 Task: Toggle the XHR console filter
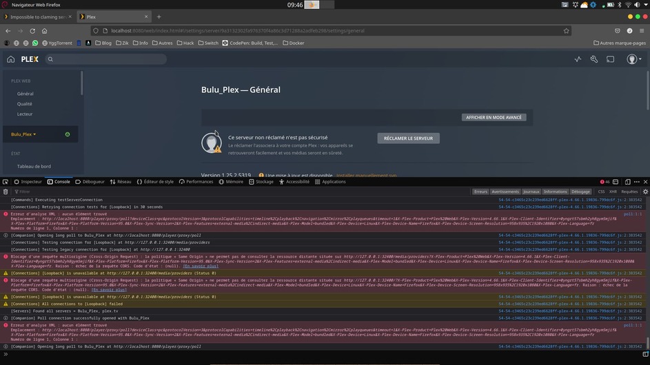613,191
